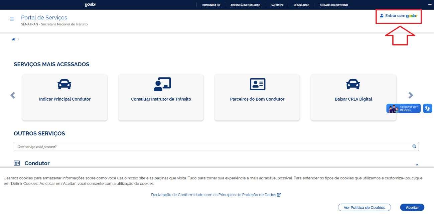Viewport: 434px width, 216px height.
Task: Open ACESSO À INFORMAÇÃO link
Action: [x=245, y=5]
